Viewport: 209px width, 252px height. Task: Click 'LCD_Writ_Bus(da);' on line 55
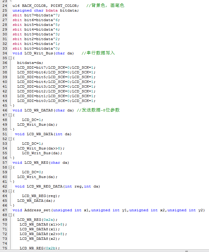click(42, 153)
